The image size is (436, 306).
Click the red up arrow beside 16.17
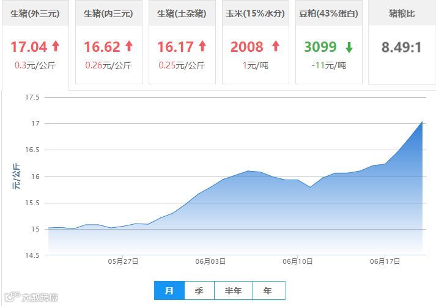[x=202, y=46]
